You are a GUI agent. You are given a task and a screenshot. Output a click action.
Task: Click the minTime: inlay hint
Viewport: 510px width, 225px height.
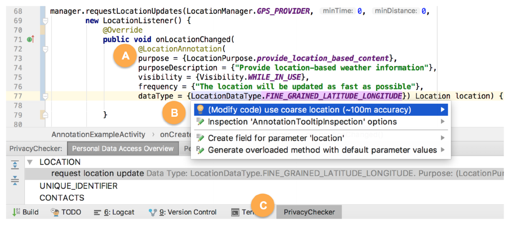tap(337, 11)
